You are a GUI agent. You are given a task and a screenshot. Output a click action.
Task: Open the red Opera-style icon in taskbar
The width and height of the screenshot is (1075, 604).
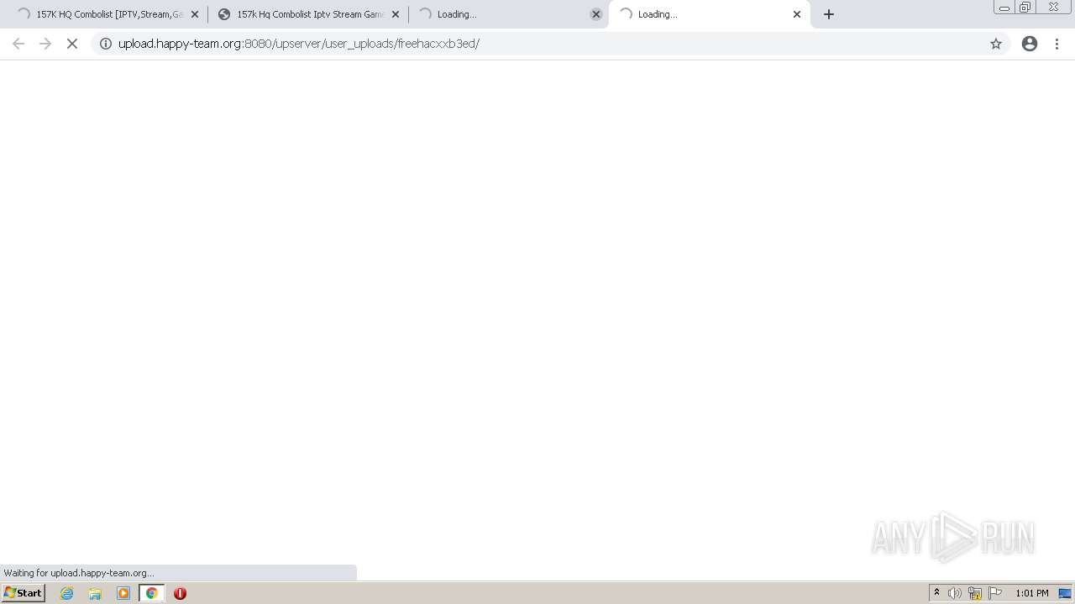coord(180,593)
